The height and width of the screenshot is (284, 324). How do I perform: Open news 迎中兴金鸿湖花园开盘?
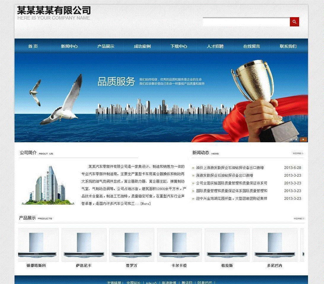232,199
